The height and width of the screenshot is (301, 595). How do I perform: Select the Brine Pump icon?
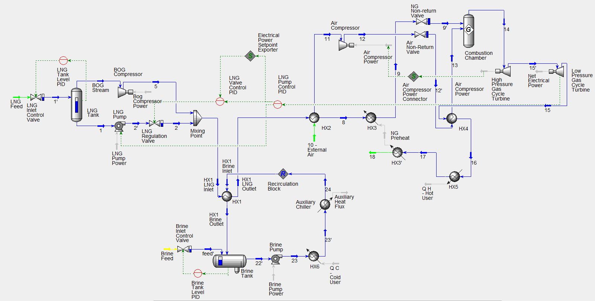coord(276,259)
